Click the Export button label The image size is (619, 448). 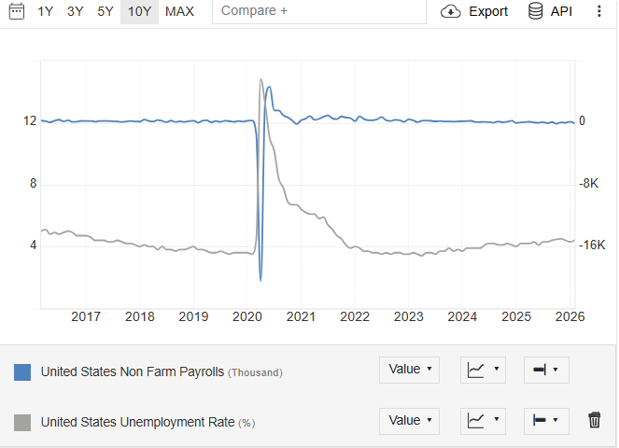[x=488, y=11]
